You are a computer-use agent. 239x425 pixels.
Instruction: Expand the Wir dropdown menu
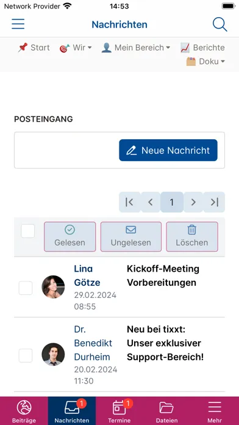pyautogui.click(x=76, y=48)
